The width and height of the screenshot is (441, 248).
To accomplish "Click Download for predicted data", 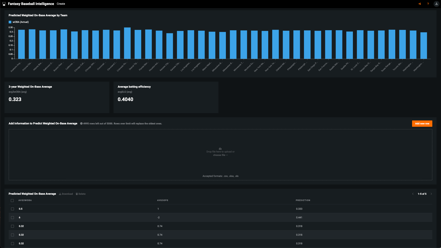I will point(66,194).
